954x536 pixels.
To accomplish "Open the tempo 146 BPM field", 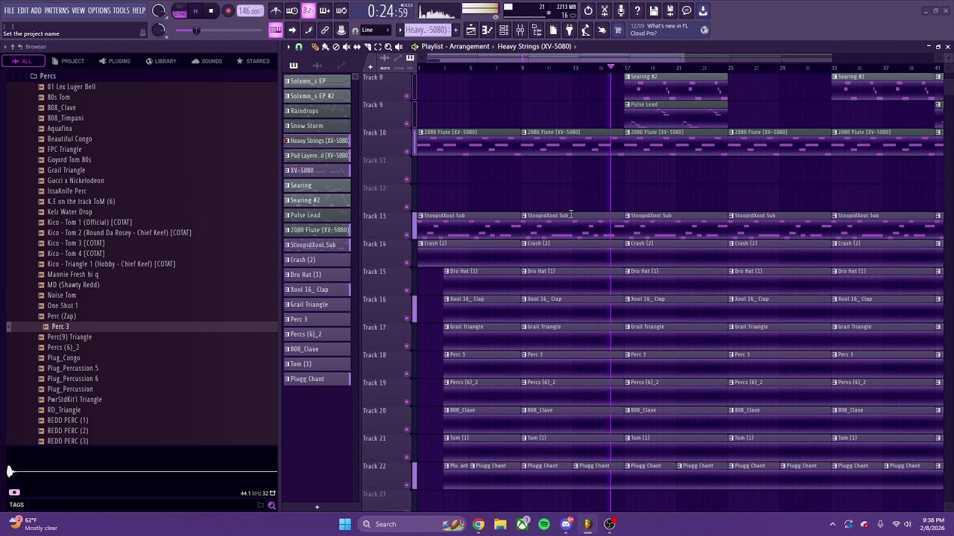I will [250, 12].
